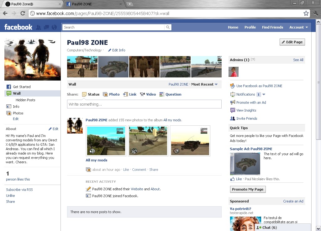Click the Facebook search input field
The height and width of the screenshot is (231, 321).
point(113,27)
